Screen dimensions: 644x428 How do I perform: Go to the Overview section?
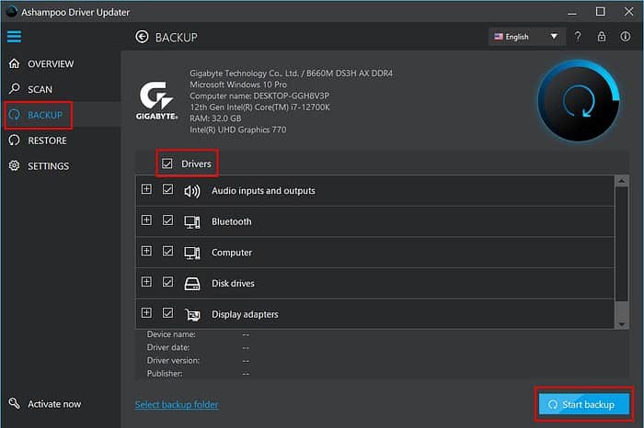[x=51, y=64]
